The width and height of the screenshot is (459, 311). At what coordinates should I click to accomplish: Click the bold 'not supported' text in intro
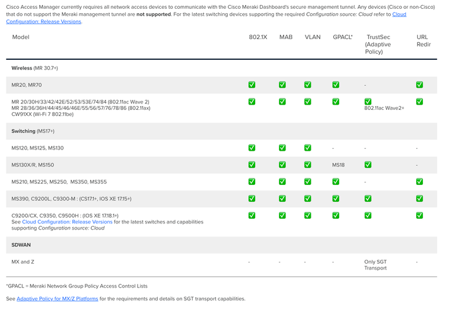point(153,15)
